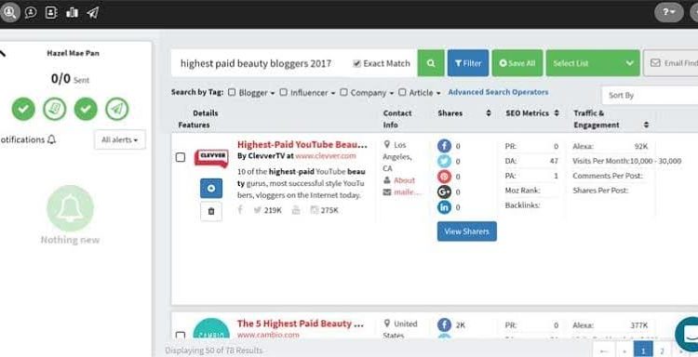Viewport: 698px width, 357px height.
Task: Click the Google Plus share icon in Clevver row
Action: pyautogui.click(x=444, y=192)
